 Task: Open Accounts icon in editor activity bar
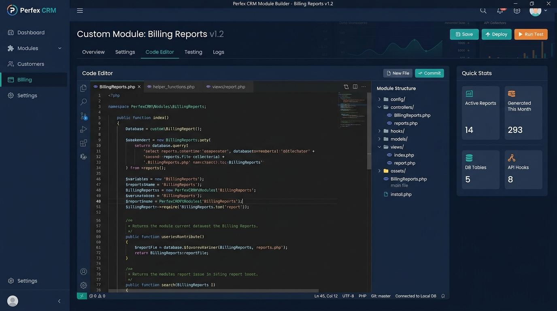(83, 272)
